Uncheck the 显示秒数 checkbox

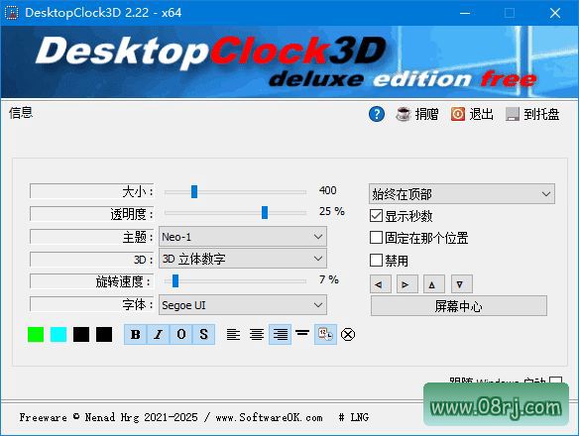(376, 216)
